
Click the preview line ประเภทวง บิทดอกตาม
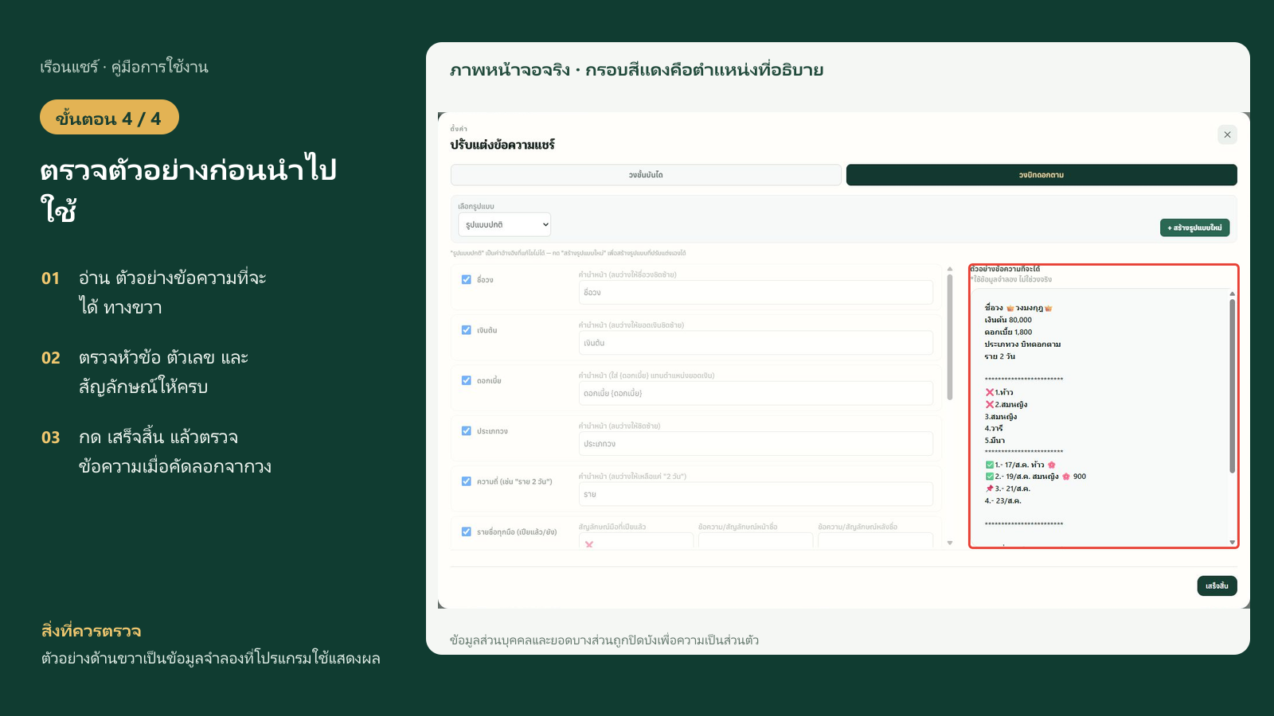[x=1022, y=344]
